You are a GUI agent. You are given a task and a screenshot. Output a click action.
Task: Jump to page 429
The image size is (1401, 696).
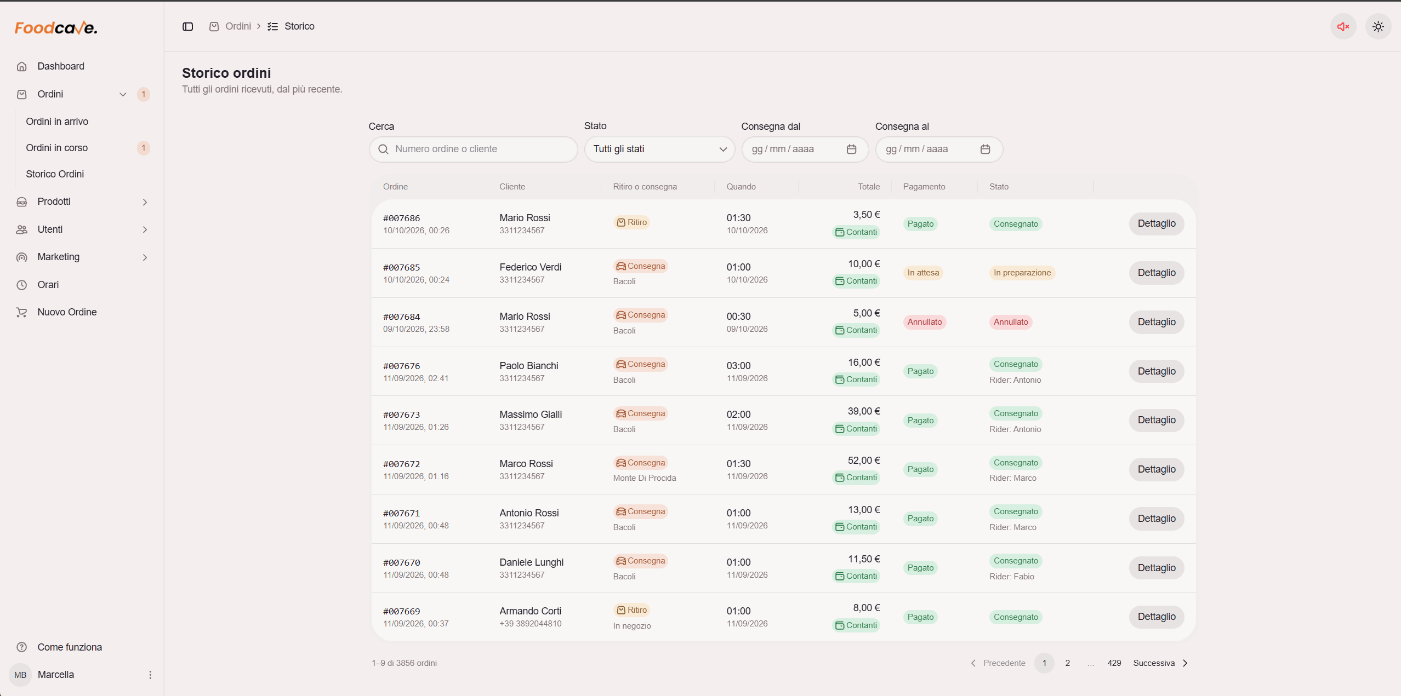1114,663
